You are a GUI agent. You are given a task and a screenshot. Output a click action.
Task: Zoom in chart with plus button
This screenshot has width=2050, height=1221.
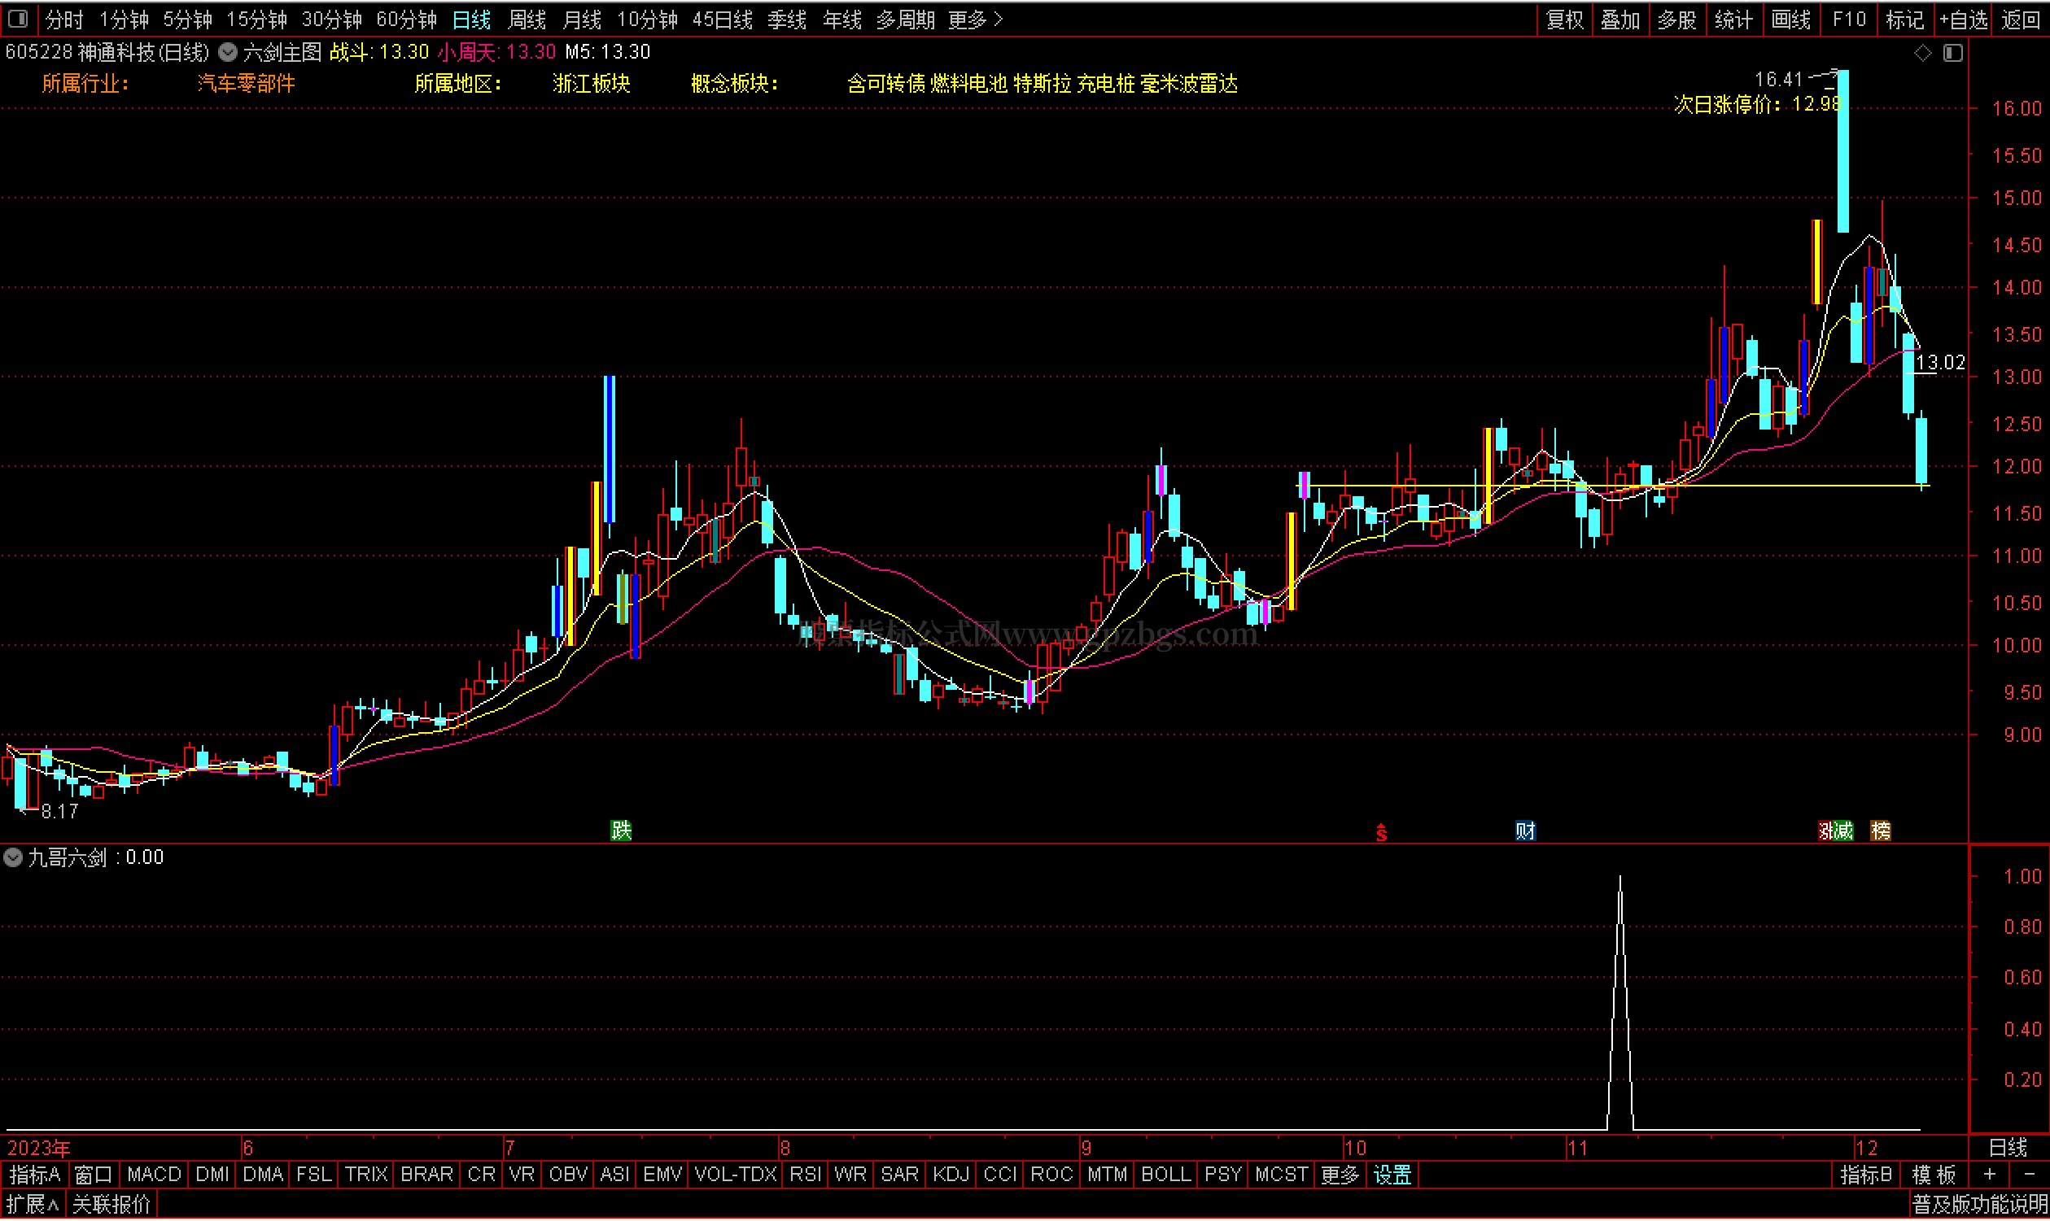[x=1990, y=1175]
